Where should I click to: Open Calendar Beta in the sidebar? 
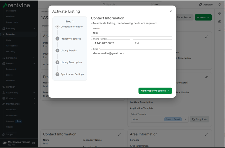(14, 121)
